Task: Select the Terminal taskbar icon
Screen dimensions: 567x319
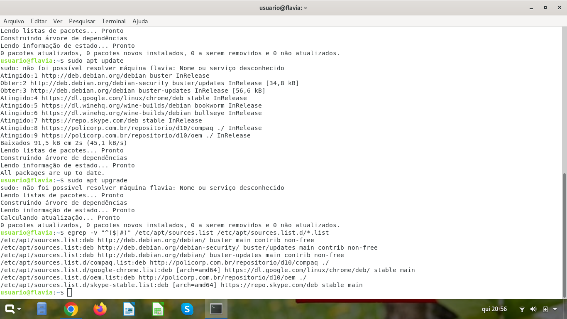Action: pyautogui.click(x=216, y=309)
